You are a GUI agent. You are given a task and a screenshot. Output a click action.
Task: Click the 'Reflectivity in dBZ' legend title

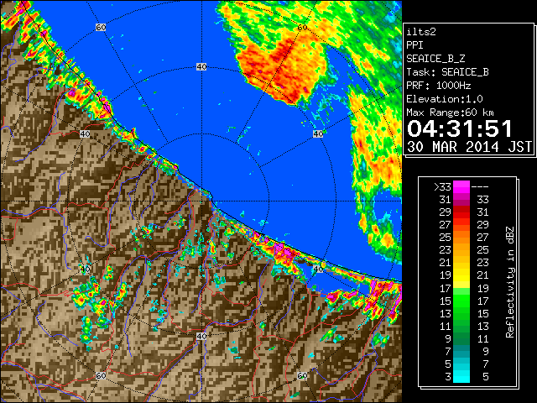(x=509, y=282)
